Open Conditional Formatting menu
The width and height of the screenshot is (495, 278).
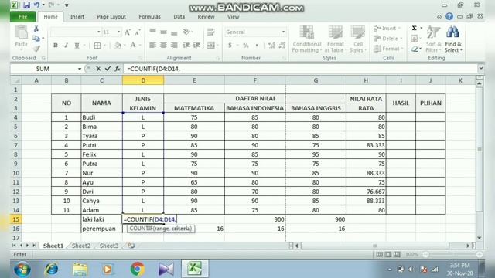[306, 39]
